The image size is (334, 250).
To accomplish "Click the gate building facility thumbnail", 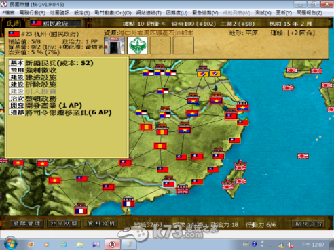I will click(x=114, y=45).
